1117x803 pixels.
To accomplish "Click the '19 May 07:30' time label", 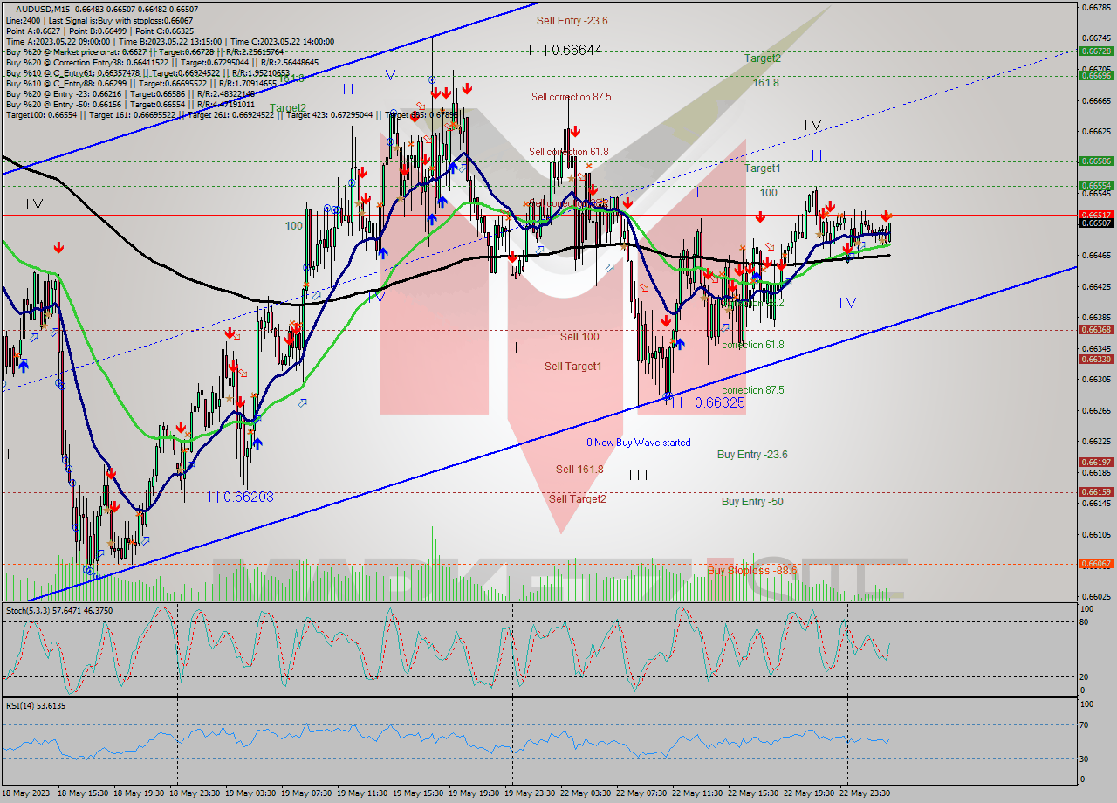I will [308, 793].
